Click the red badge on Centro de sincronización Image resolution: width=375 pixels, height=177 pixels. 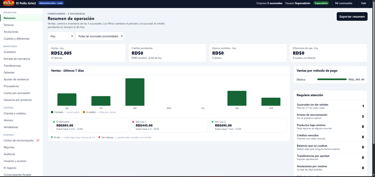click(x=38, y=140)
